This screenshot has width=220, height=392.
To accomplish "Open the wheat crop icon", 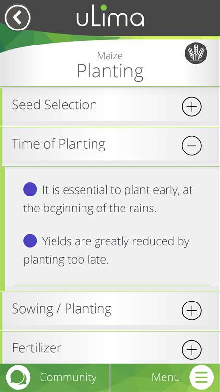I will 196,53.
